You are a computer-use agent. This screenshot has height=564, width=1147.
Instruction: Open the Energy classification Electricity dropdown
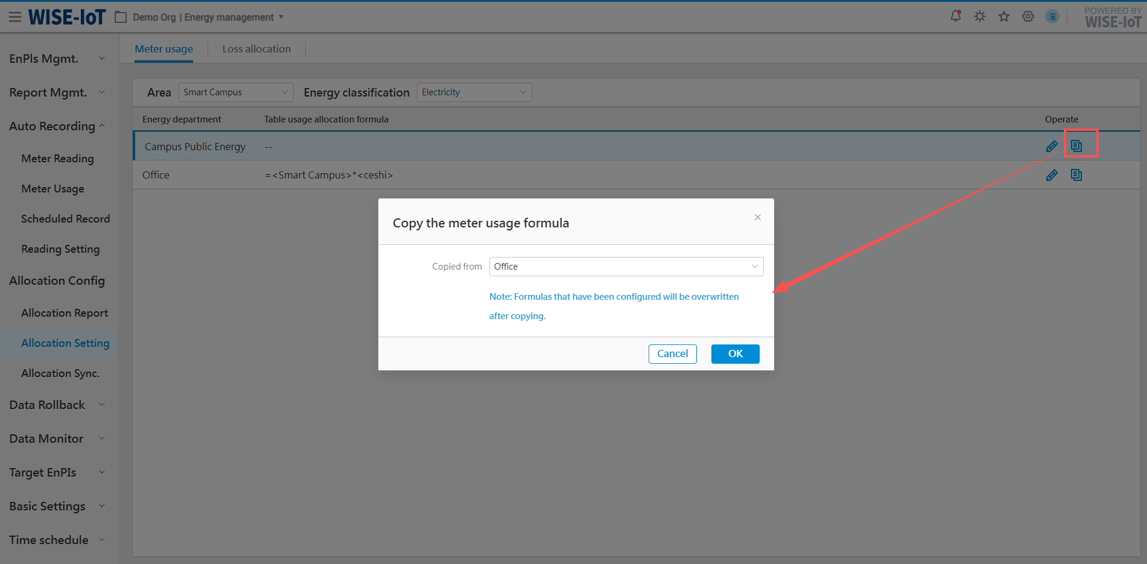(x=474, y=92)
